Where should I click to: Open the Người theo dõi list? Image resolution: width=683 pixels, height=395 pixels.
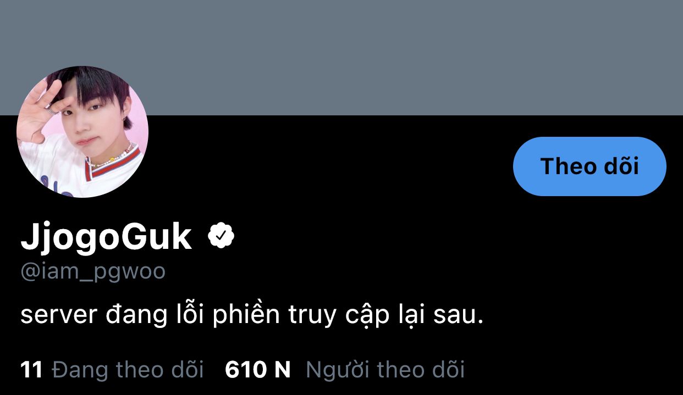[385, 370]
